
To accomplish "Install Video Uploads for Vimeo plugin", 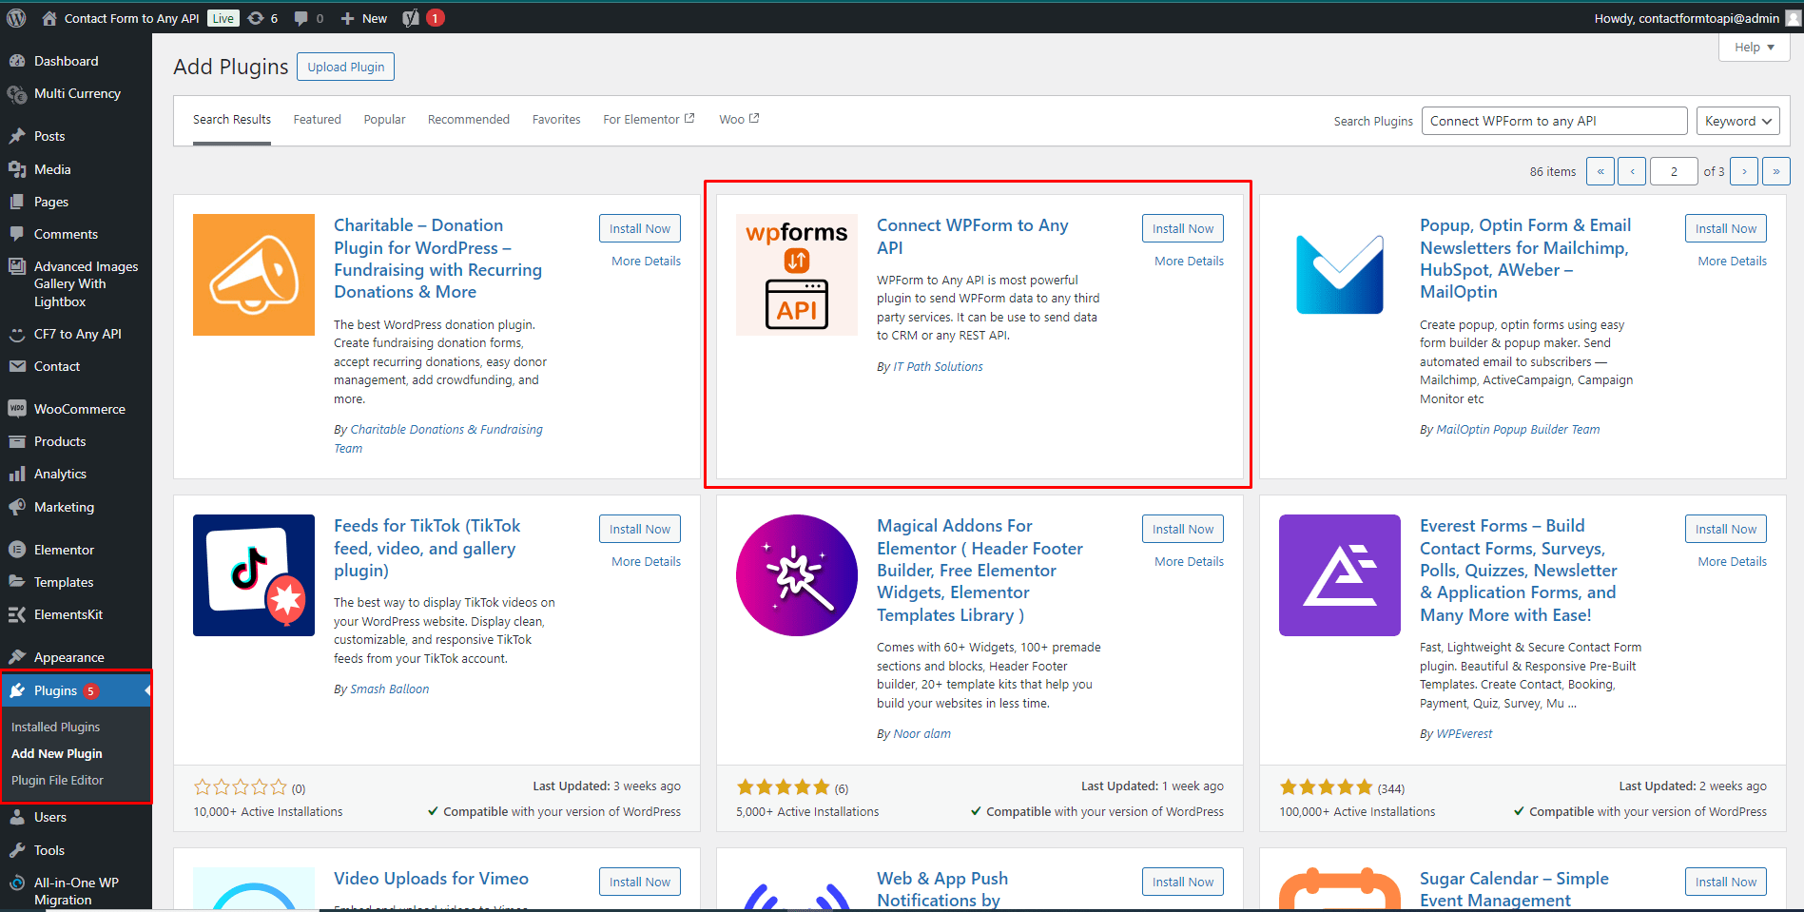I will (x=640, y=882).
